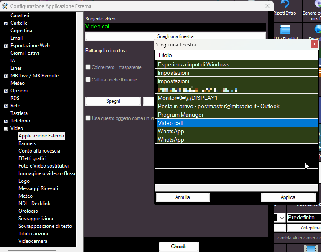321x252 pixels.
Task: Select Messaggi Ricevuti tree item
Action: (x=38, y=188)
